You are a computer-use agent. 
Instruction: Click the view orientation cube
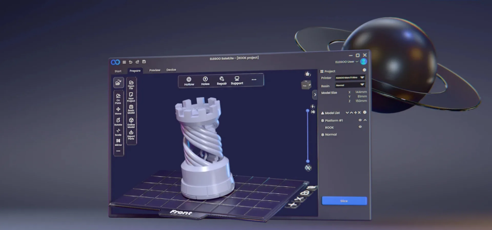(306, 85)
